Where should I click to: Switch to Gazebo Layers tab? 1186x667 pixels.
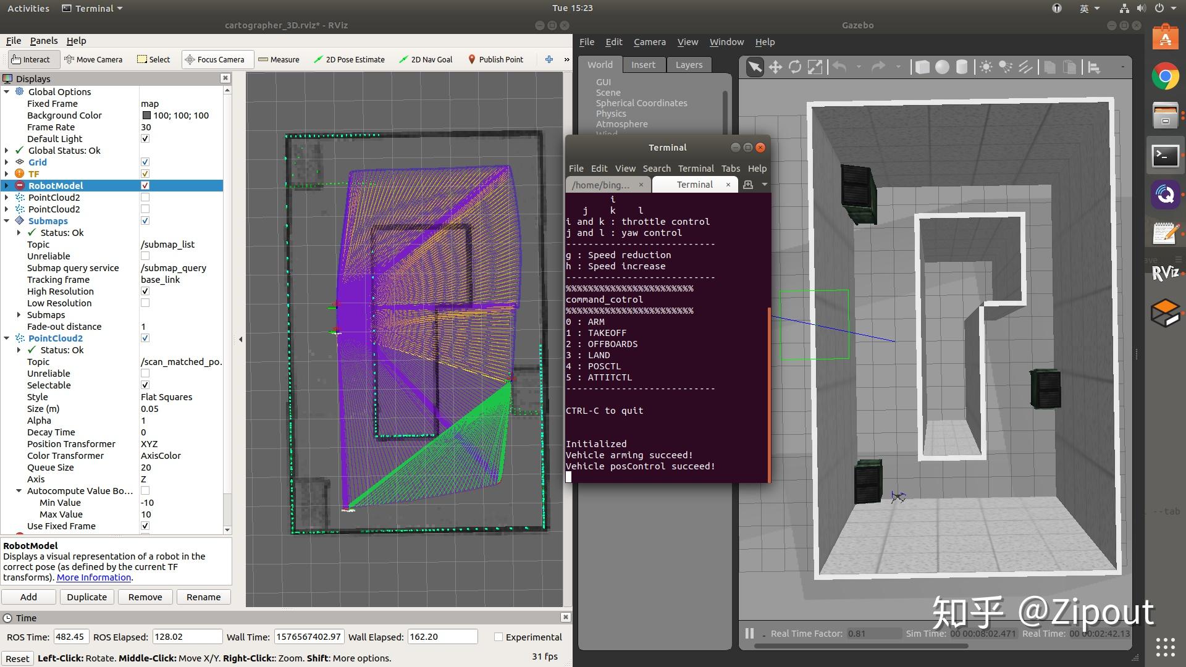689,64
